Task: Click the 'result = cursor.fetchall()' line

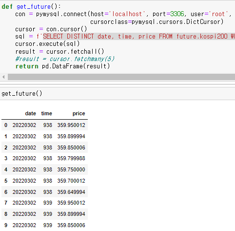Action: pyautogui.click(x=59, y=52)
